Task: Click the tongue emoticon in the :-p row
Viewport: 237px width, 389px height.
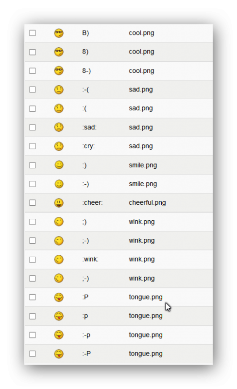Action: coord(59,335)
